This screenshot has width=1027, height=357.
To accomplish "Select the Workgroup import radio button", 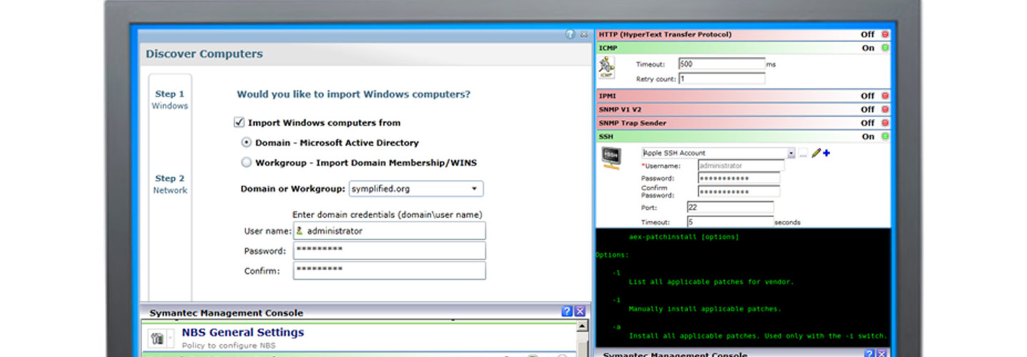I will [246, 162].
